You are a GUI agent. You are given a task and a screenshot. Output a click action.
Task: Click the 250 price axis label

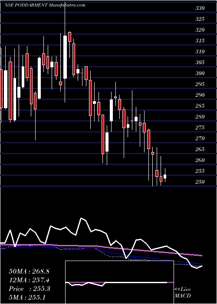click(x=200, y=182)
